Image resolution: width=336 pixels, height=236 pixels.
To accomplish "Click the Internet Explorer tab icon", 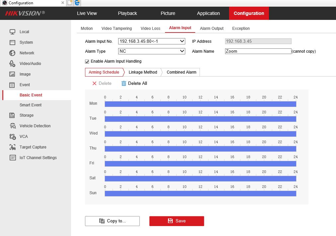I will pos(77,3).
